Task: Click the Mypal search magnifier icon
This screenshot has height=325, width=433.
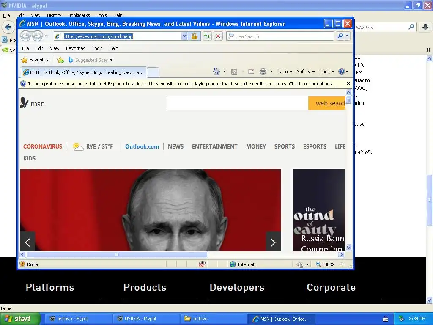Action: tap(411, 27)
